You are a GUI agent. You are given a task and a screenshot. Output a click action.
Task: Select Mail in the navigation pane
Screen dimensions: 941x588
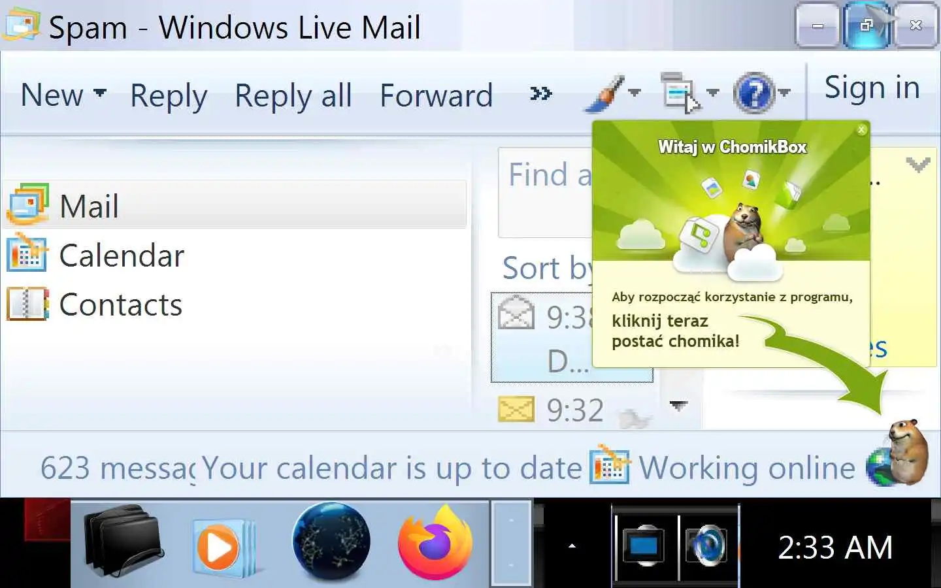point(234,205)
